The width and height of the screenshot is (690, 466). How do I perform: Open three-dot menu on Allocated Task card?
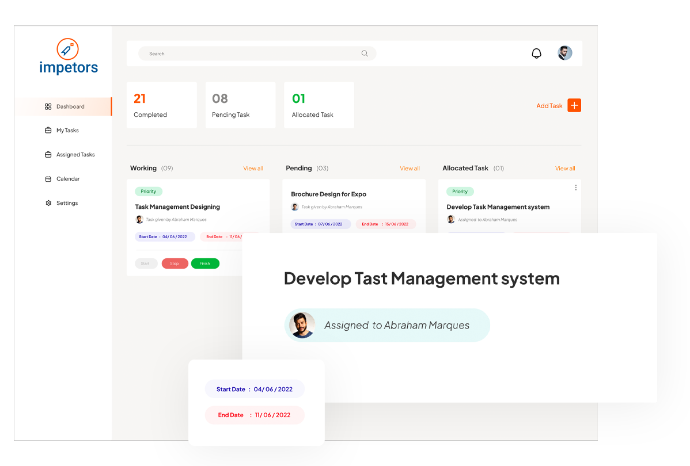pos(575,188)
